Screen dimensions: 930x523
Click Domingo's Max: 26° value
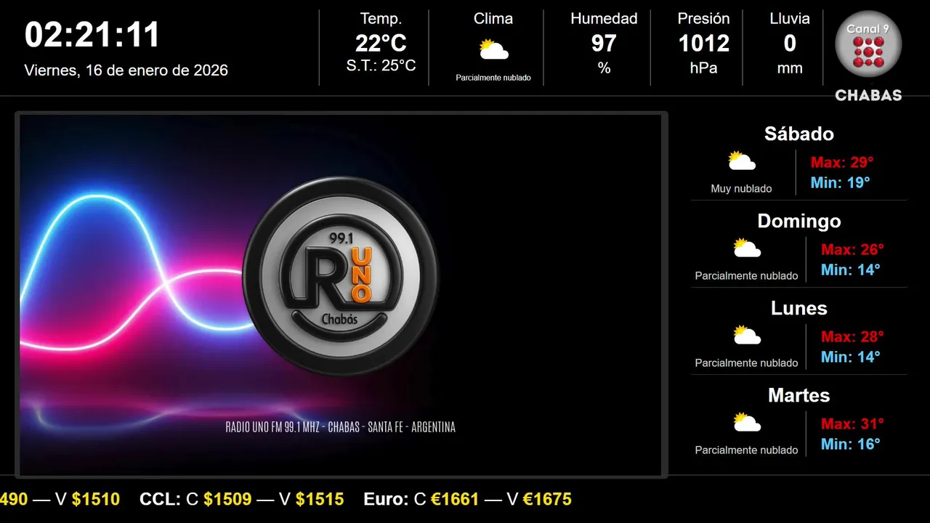852,249
